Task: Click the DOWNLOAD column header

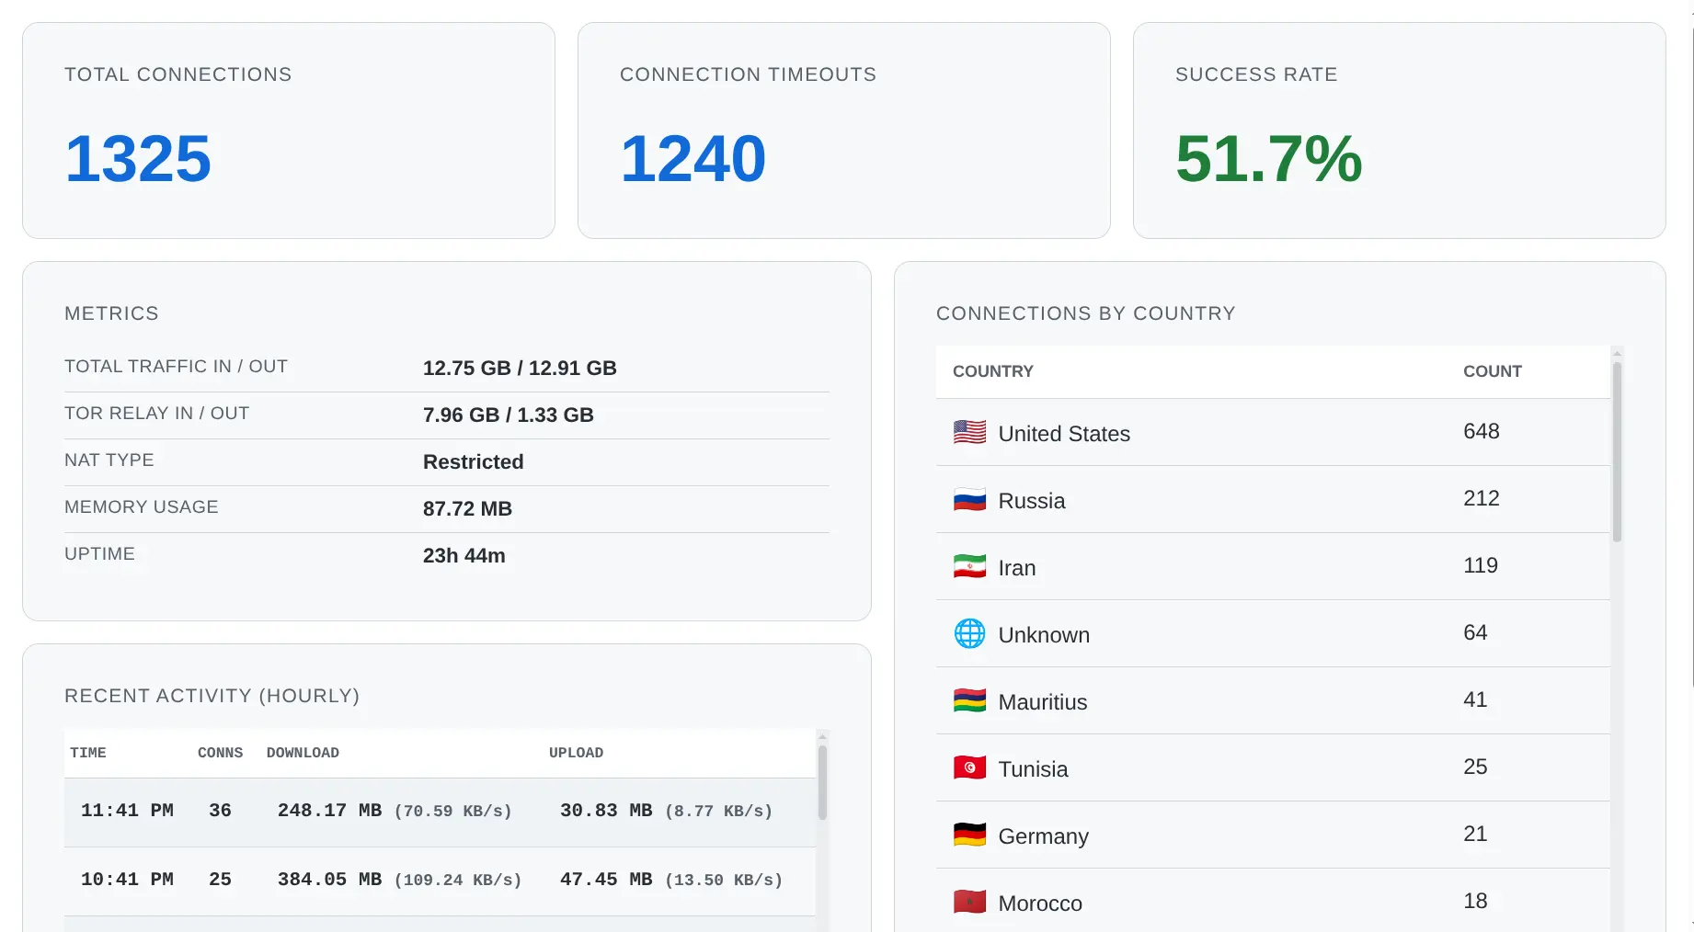Action: click(303, 753)
